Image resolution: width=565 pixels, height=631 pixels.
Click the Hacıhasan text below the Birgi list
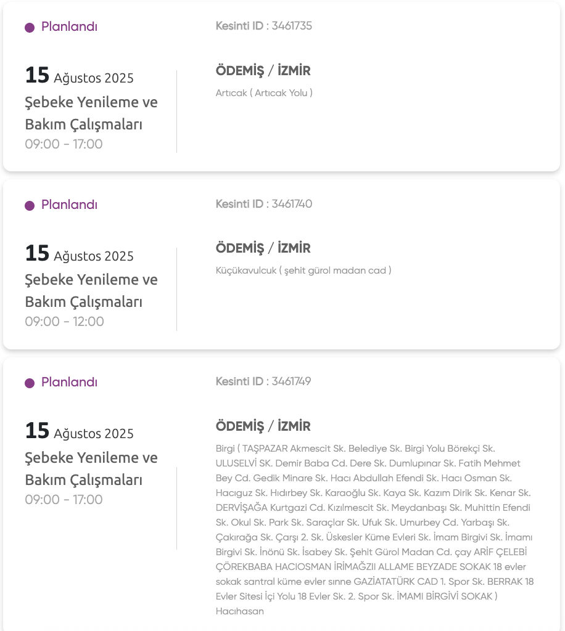click(x=240, y=611)
